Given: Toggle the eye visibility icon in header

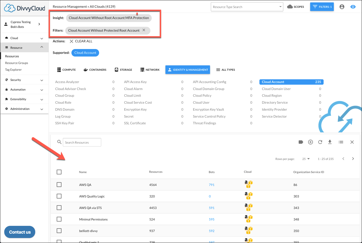Looking at the screenshot, I should point(353,7).
